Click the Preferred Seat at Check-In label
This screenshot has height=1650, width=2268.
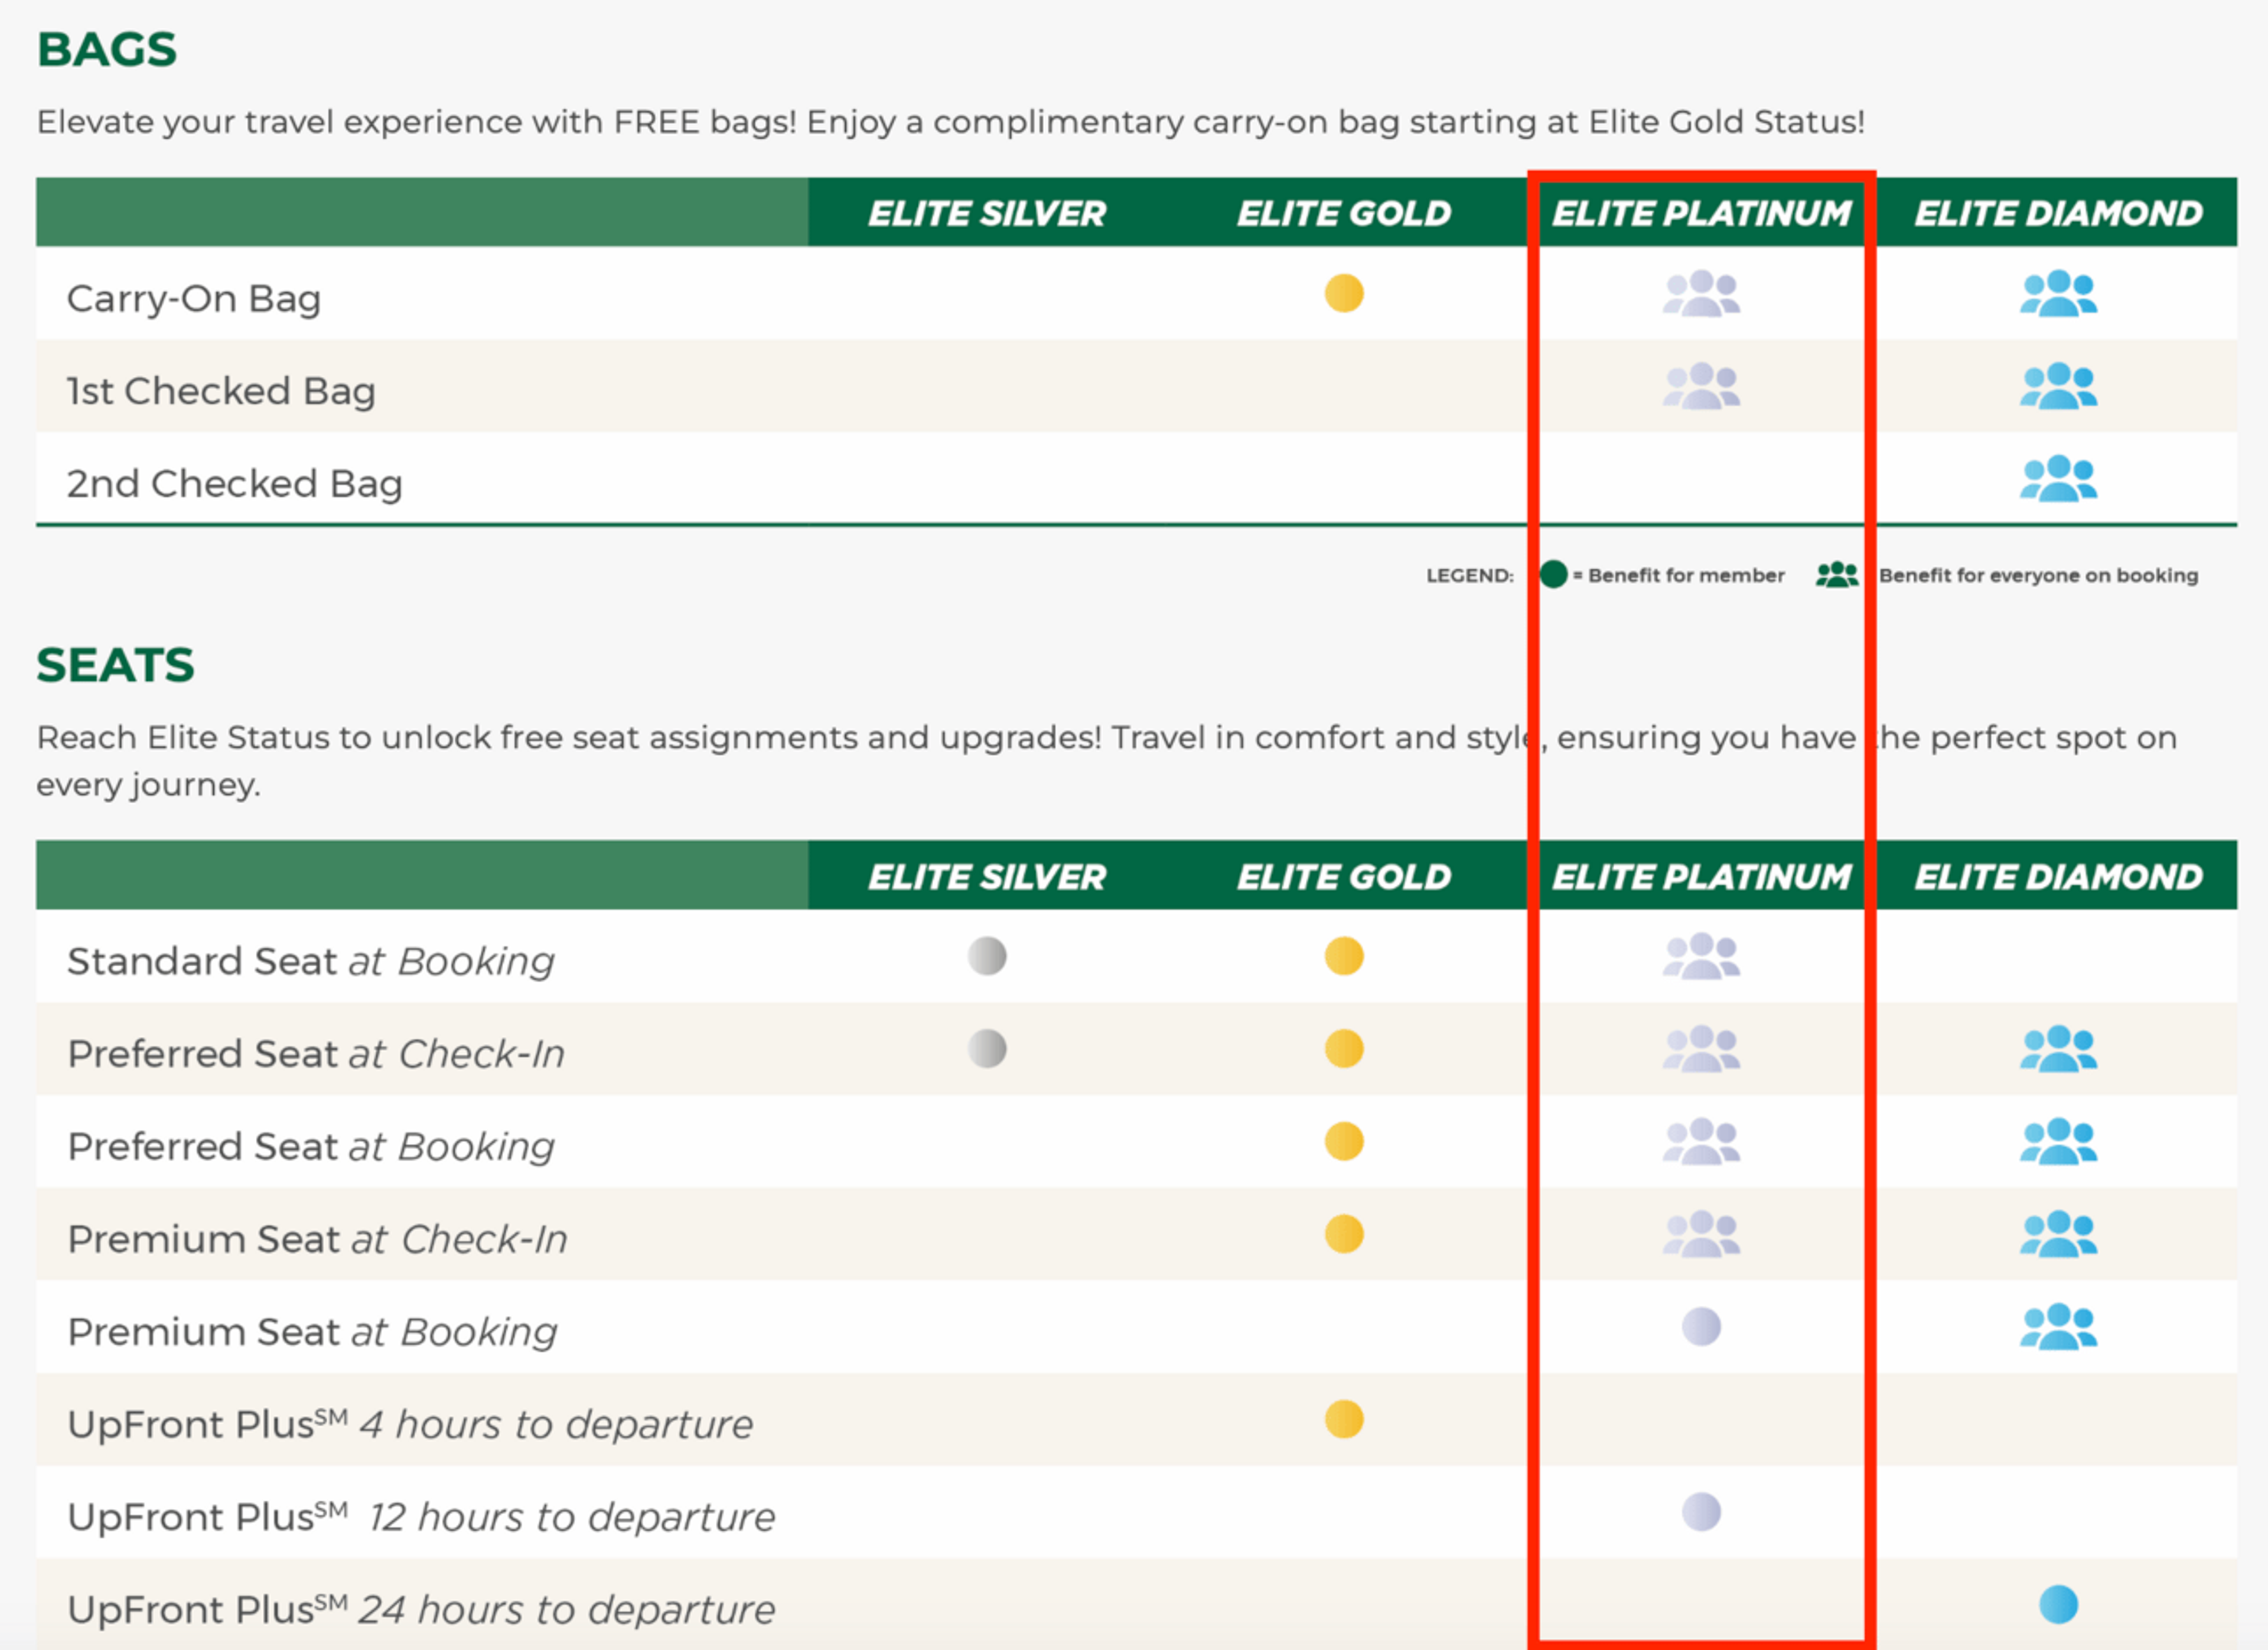(x=316, y=1054)
